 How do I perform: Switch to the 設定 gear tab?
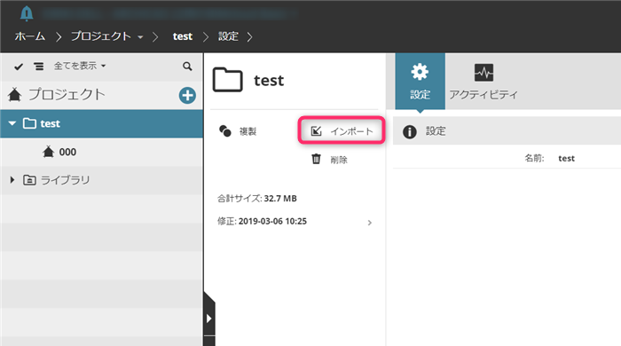tap(421, 82)
